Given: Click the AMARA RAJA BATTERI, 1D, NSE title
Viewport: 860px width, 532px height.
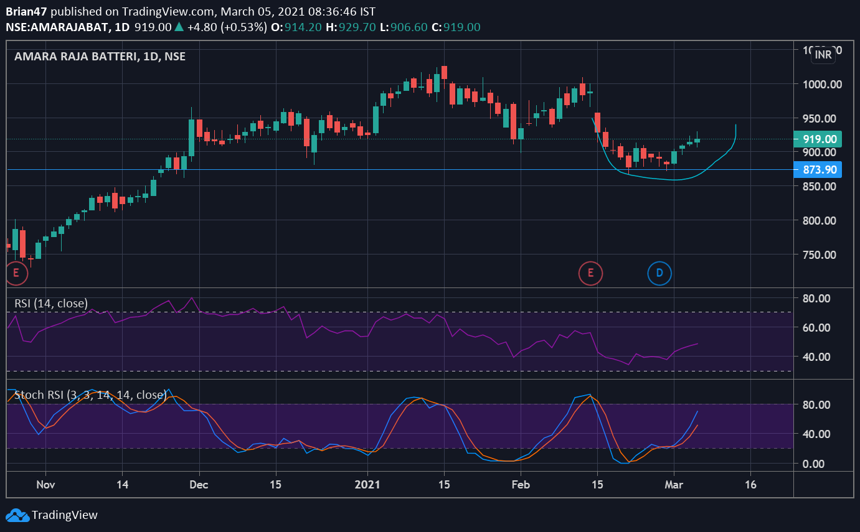Looking at the screenshot, I should 100,56.
